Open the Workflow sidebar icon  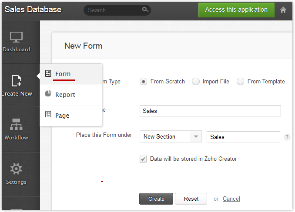[16, 126]
